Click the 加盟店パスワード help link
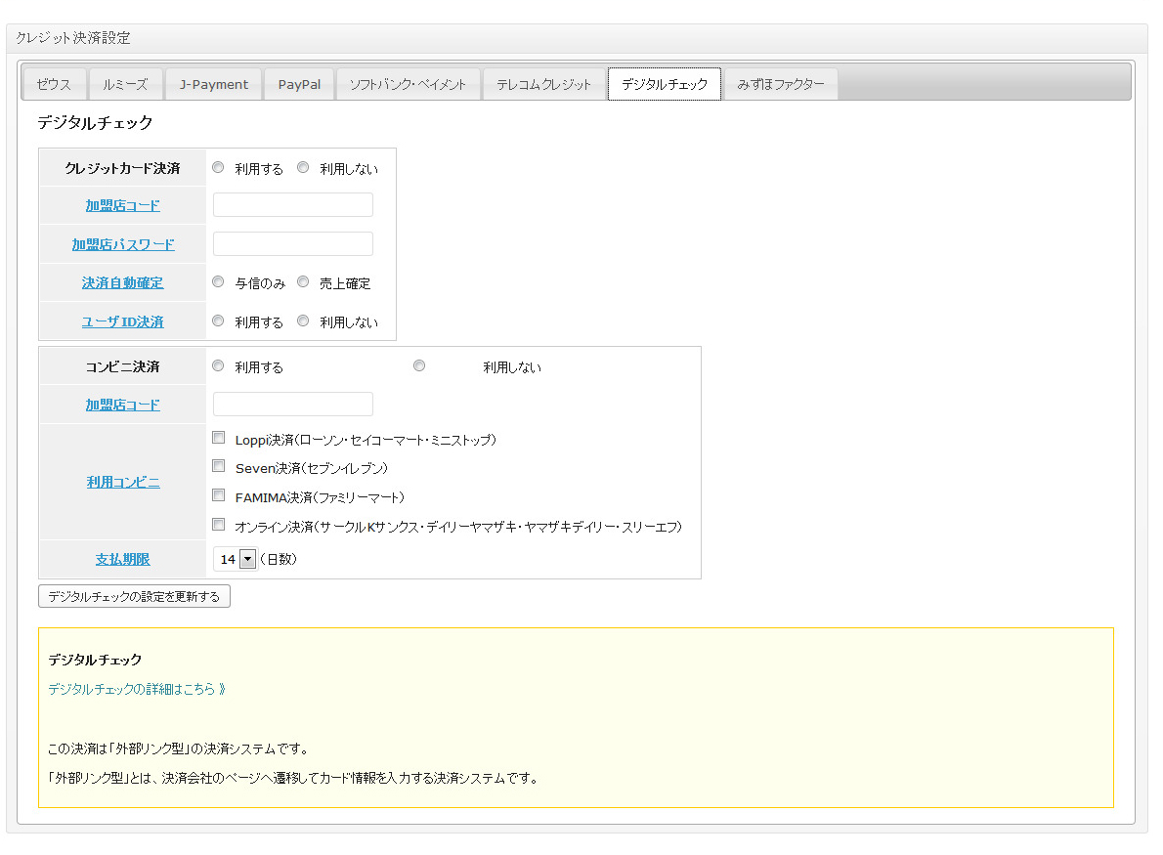1163x855 pixels. (123, 244)
